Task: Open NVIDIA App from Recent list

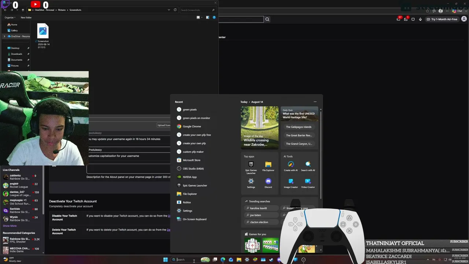Action: pyautogui.click(x=187, y=177)
